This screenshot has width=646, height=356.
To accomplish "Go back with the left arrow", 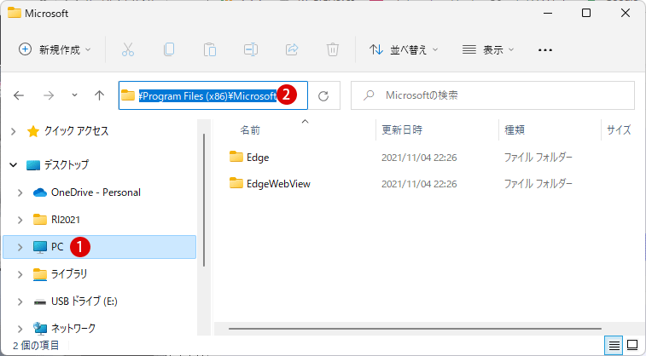I will click(19, 95).
